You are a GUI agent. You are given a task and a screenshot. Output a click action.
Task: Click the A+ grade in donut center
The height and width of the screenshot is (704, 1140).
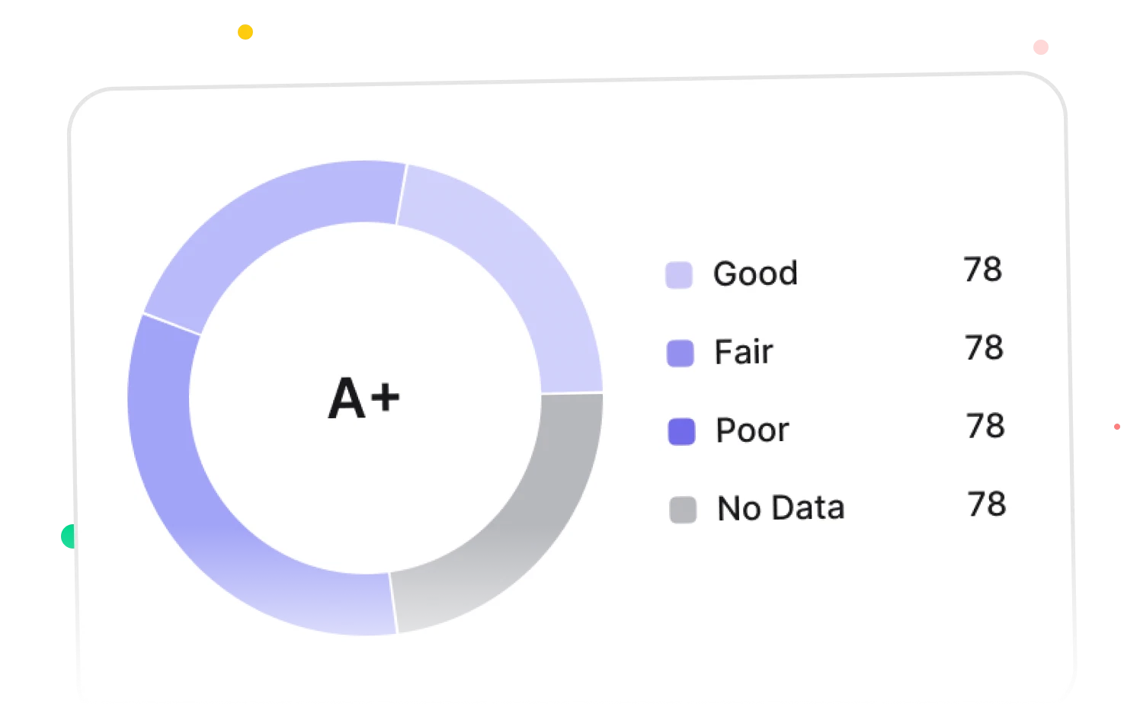click(x=364, y=398)
